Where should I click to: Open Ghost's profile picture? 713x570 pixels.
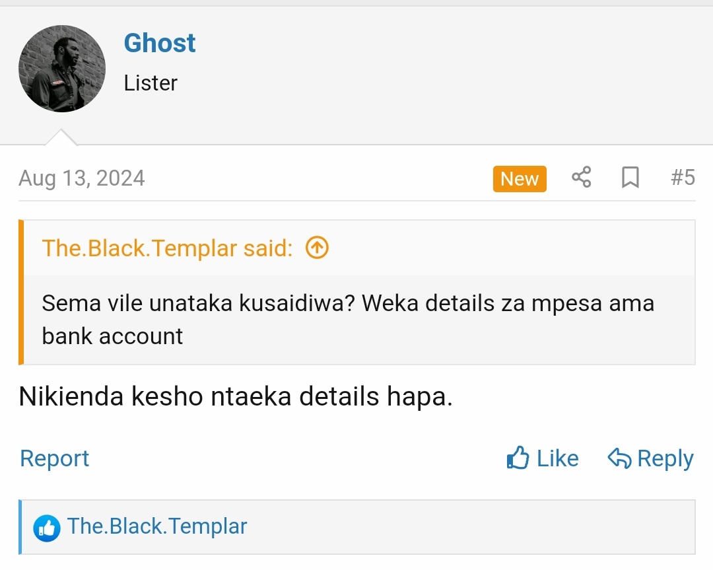point(62,69)
